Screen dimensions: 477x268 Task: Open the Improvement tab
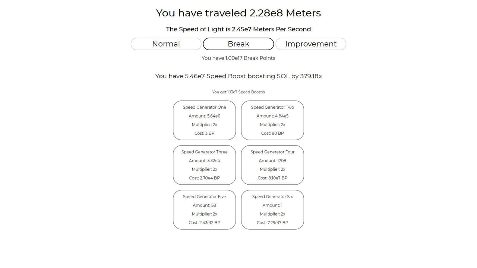pyautogui.click(x=311, y=44)
